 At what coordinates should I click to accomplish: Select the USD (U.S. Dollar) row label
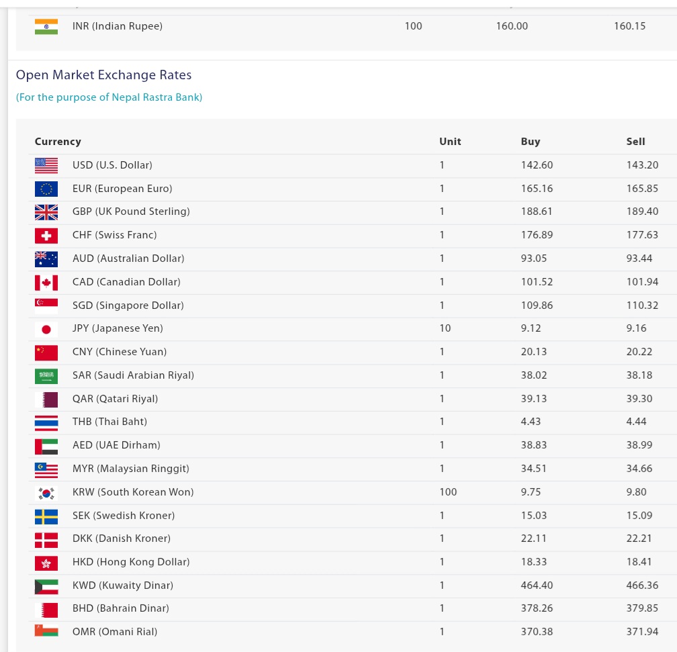pos(112,165)
